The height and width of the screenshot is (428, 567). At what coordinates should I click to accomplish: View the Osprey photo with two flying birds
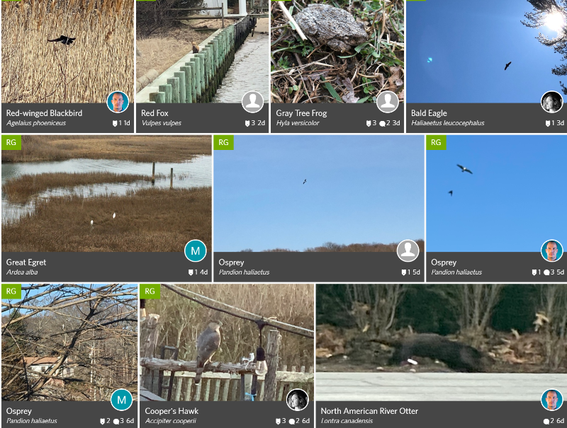pyautogui.click(x=496, y=193)
